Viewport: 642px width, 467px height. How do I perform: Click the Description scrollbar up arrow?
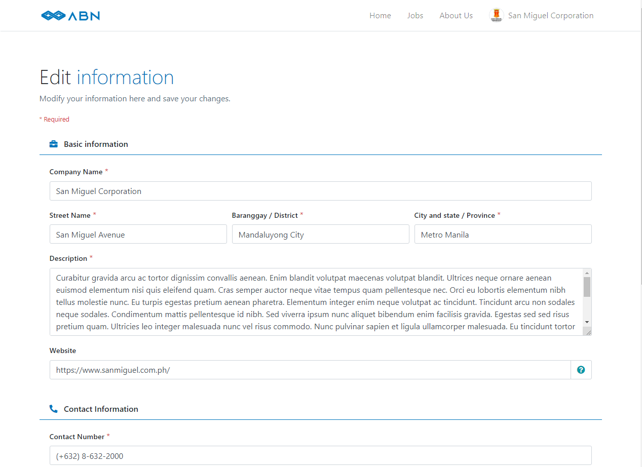click(x=587, y=273)
